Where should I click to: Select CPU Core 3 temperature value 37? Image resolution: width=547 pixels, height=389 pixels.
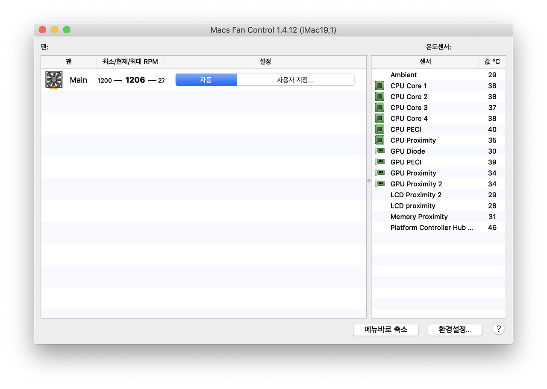click(x=492, y=108)
